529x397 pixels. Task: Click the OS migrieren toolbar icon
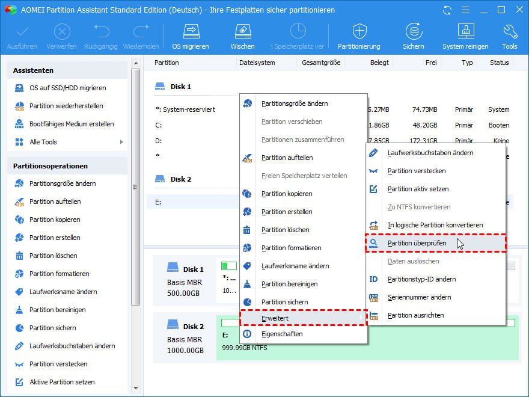click(x=191, y=32)
